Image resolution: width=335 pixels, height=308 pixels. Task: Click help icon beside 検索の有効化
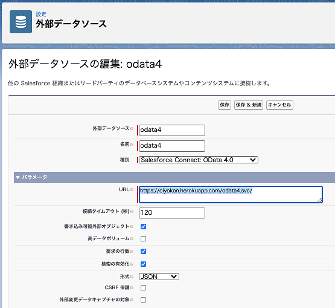point(132,264)
